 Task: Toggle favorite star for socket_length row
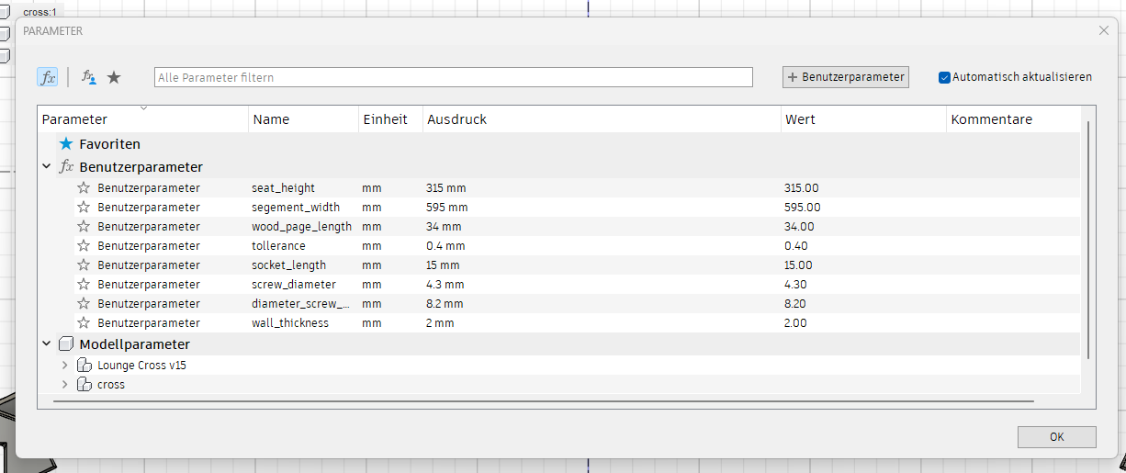pyautogui.click(x=84, y=265)
